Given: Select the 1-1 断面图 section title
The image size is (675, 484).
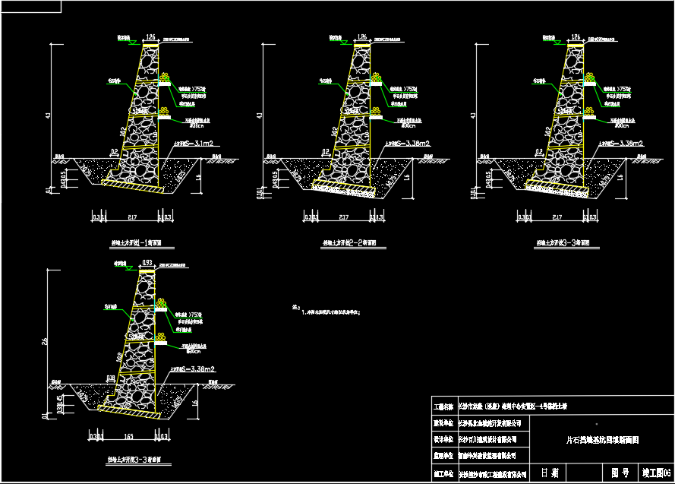Looking at the screenshot, I should (137, 243).
